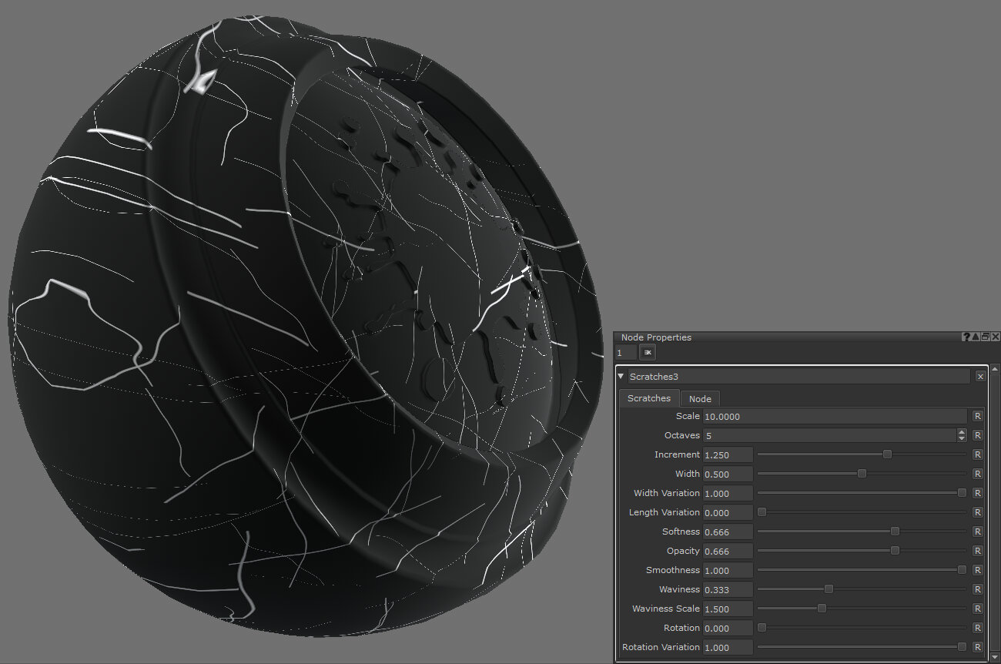Reset the Scale value with R button

point(977,416)
